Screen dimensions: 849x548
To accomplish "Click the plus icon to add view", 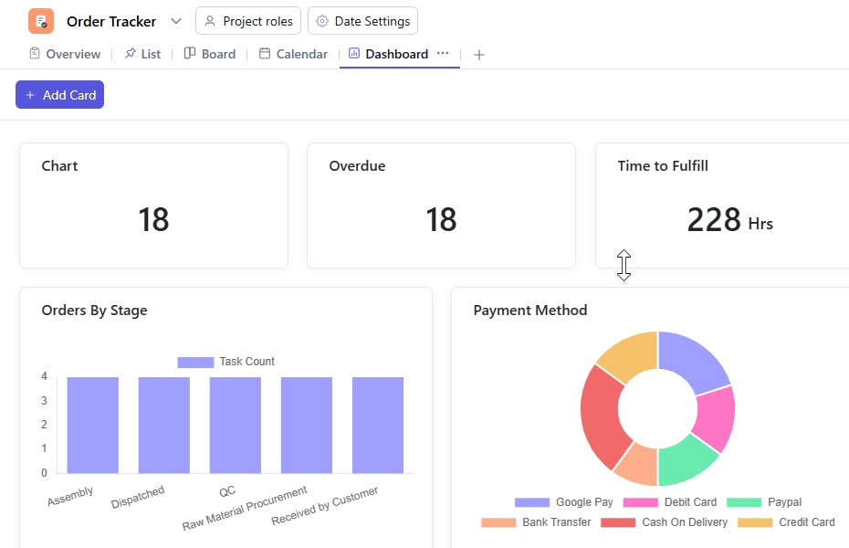I will [x=479, y=55].
